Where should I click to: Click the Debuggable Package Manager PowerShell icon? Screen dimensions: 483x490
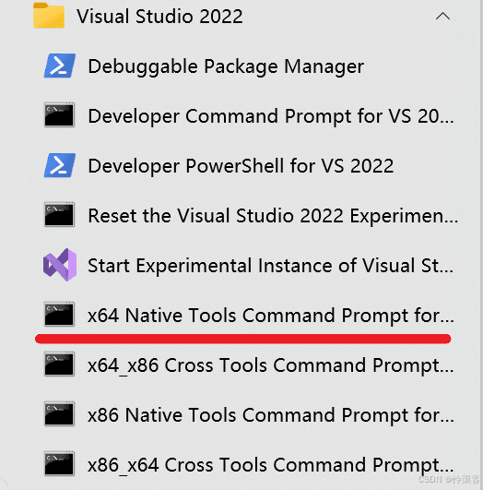point(59,66)
